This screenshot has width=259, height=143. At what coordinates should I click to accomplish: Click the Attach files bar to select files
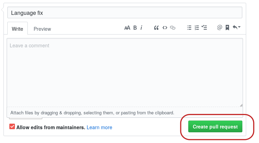pos(92,113)
